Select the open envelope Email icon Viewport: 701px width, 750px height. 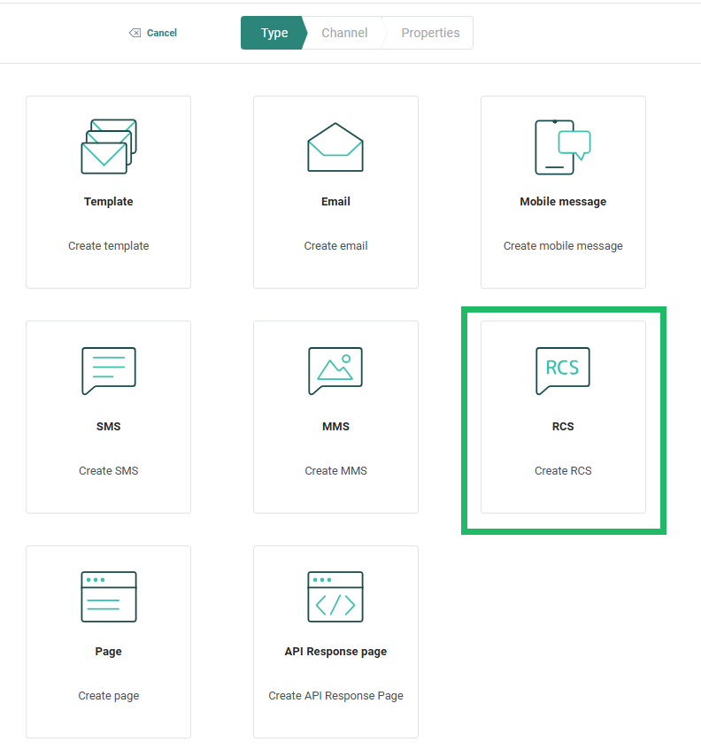(x=335, y=147)
